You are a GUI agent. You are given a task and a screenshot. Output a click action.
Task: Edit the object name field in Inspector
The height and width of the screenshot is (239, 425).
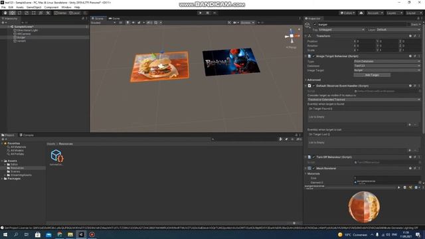coord(361,25)
